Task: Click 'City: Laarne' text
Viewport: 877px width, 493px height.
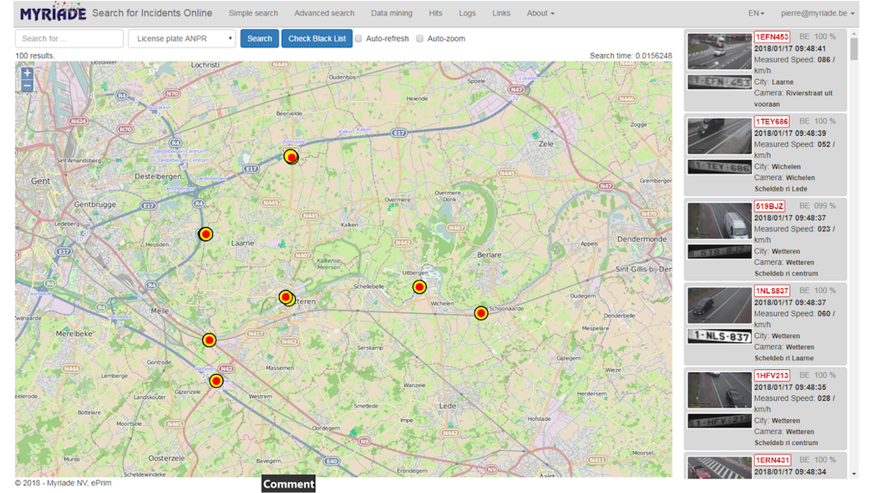Action: click(774, 82)
